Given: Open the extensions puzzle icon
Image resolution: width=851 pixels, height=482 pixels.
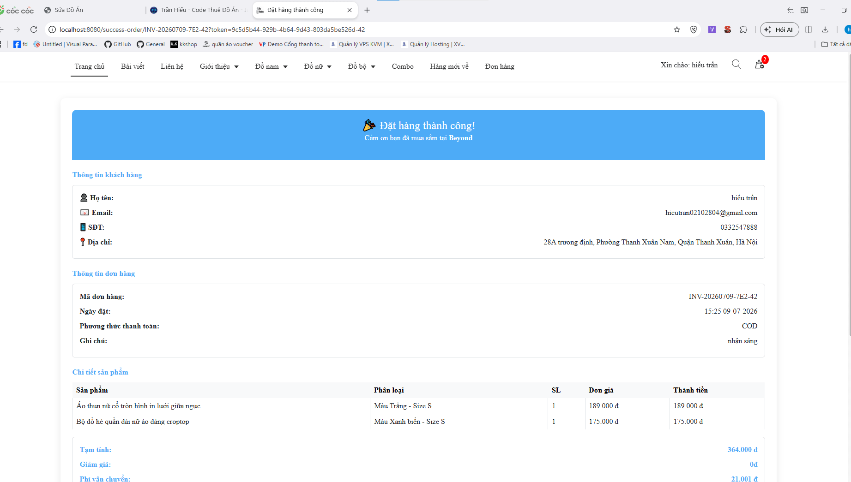Looking at the screenshot, I should click(x=743, y=30).
